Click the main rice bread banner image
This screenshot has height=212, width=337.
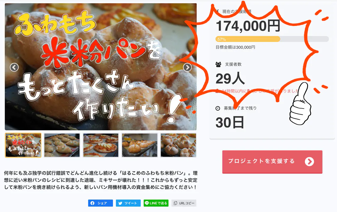pos(101,67)
